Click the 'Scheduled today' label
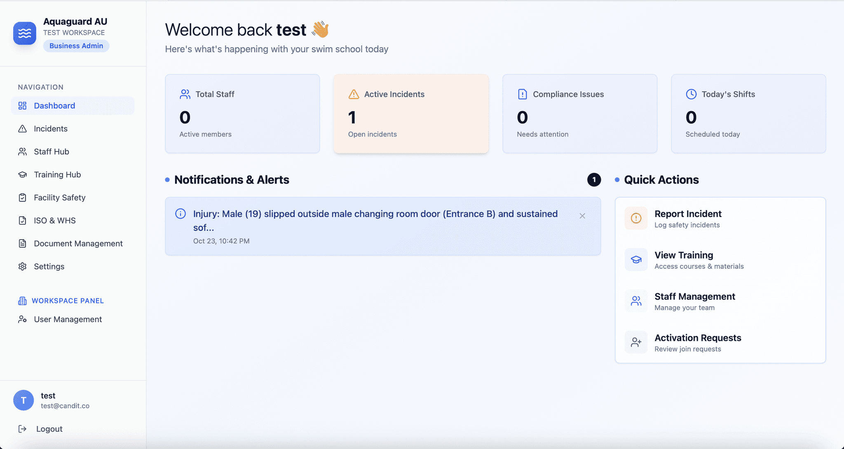 click(713, 134)
